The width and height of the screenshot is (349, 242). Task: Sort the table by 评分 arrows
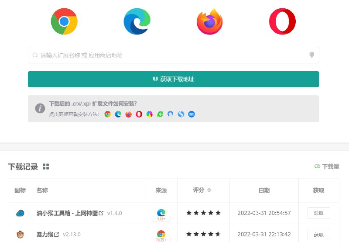pos(209,190)
